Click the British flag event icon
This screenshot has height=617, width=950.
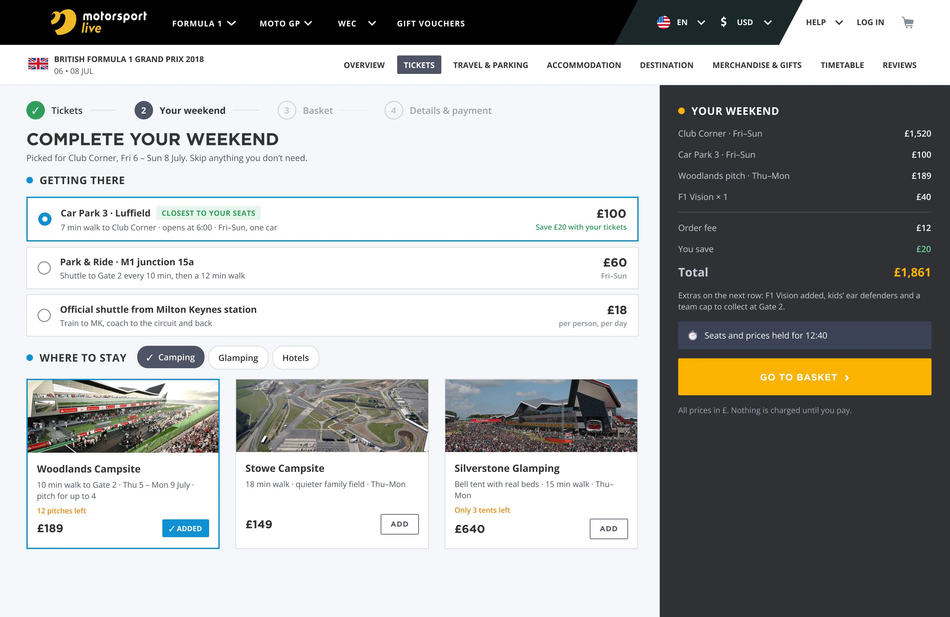(38, 64)
